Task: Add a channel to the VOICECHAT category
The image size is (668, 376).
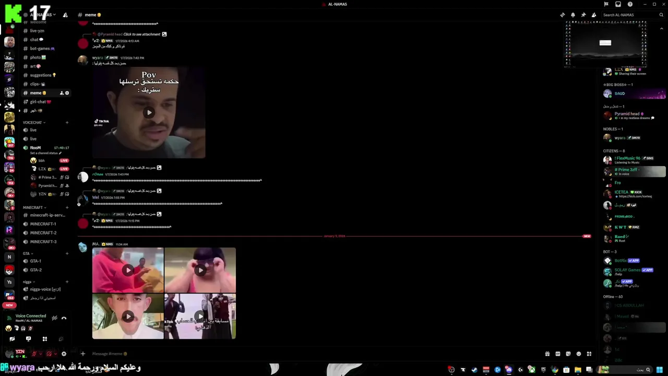Action: [67, 123]
